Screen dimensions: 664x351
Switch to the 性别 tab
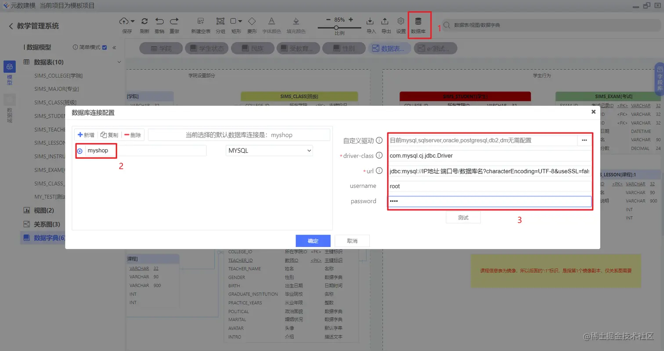pyautogui.click(x=343, y=48)
